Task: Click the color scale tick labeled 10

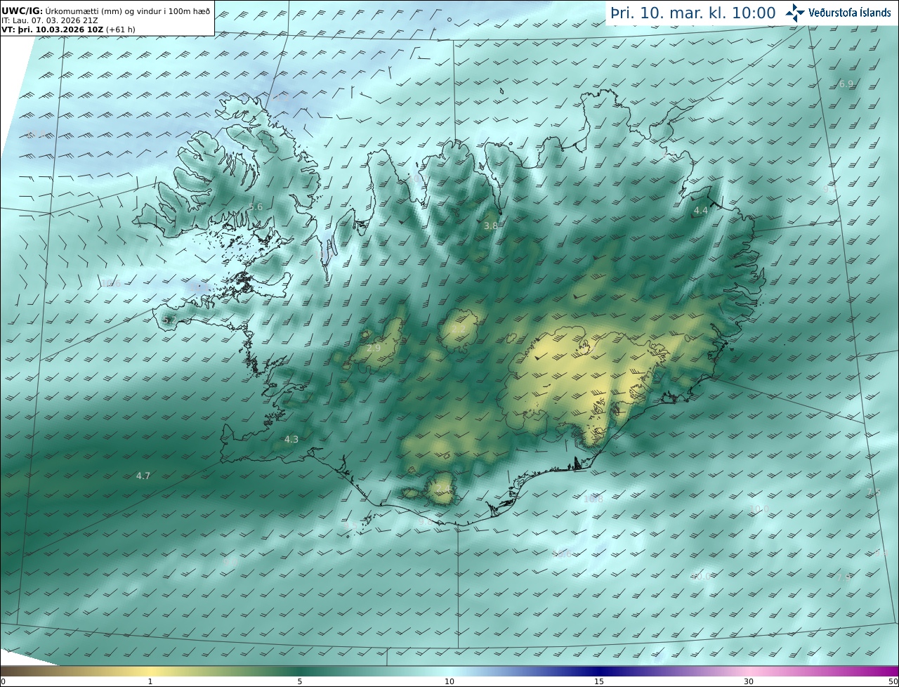Action: click(449, 681)
